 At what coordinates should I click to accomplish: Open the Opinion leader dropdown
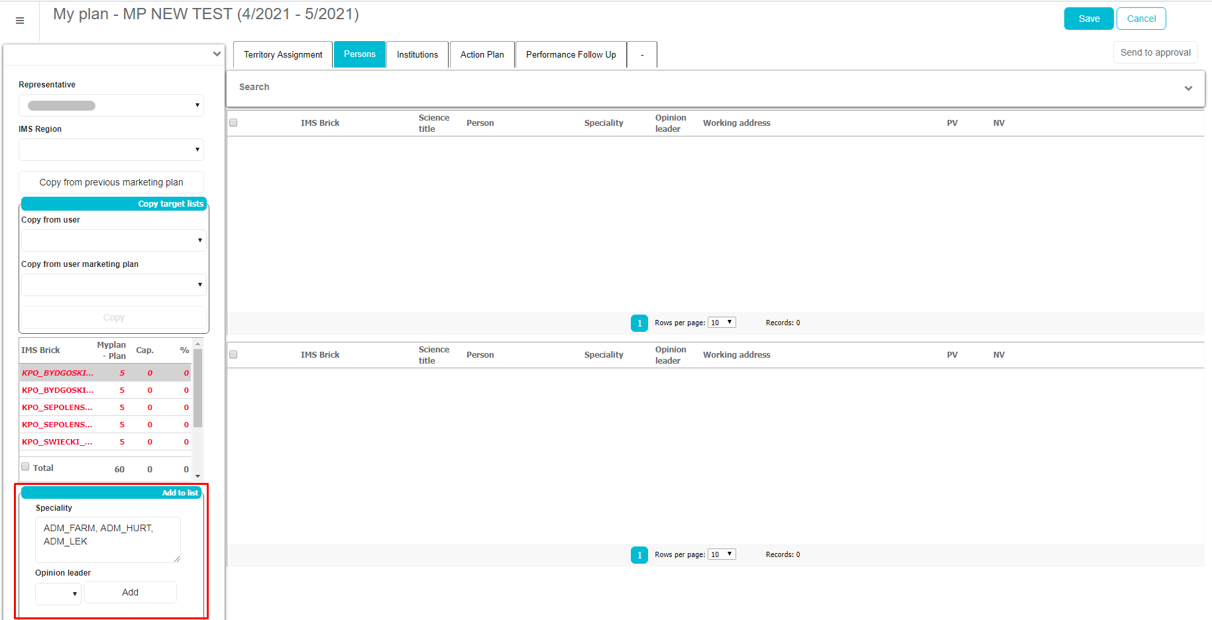click(58, 594)
